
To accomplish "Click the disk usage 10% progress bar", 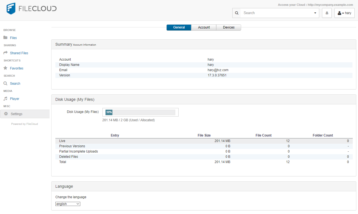I will point(140,112).
